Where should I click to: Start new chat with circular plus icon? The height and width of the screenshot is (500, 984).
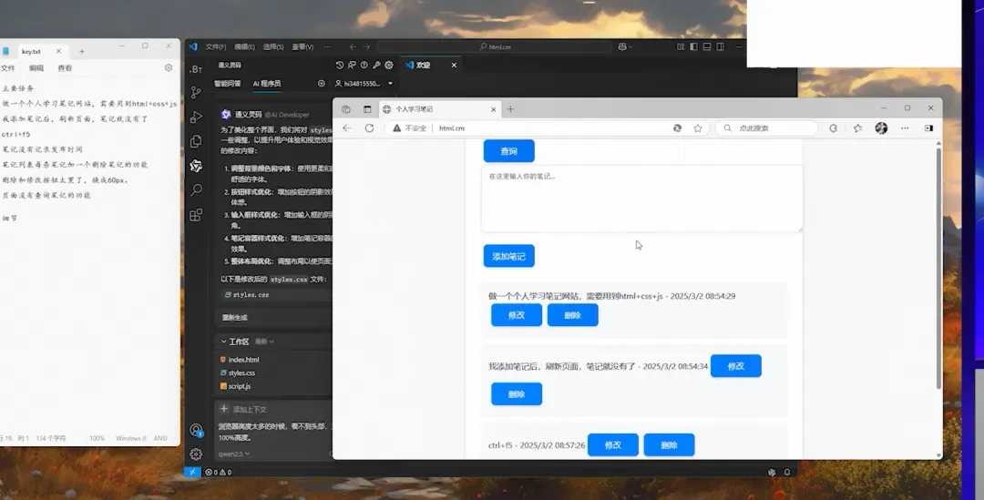322,84
